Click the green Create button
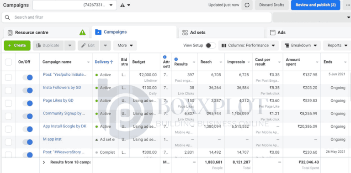 17,45
